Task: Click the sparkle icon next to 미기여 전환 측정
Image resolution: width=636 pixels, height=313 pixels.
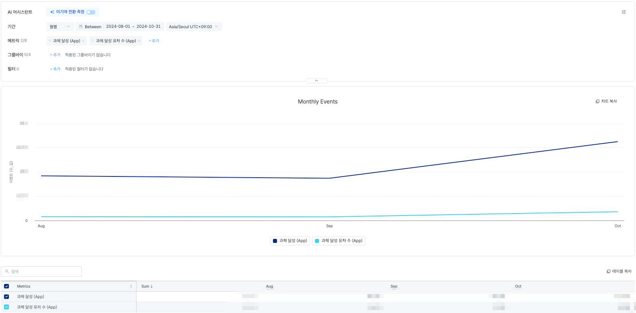Action: [x=52, y=12]
